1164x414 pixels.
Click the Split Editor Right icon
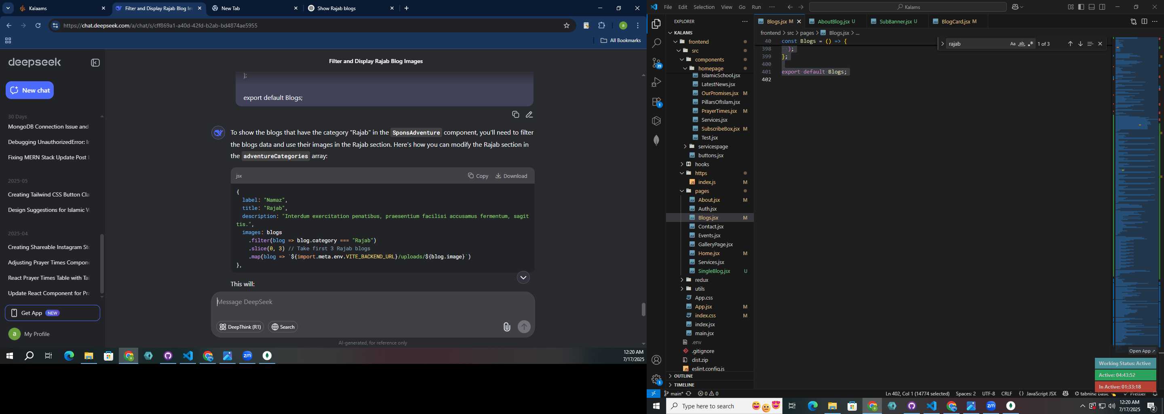click(x=1144, y=21)
